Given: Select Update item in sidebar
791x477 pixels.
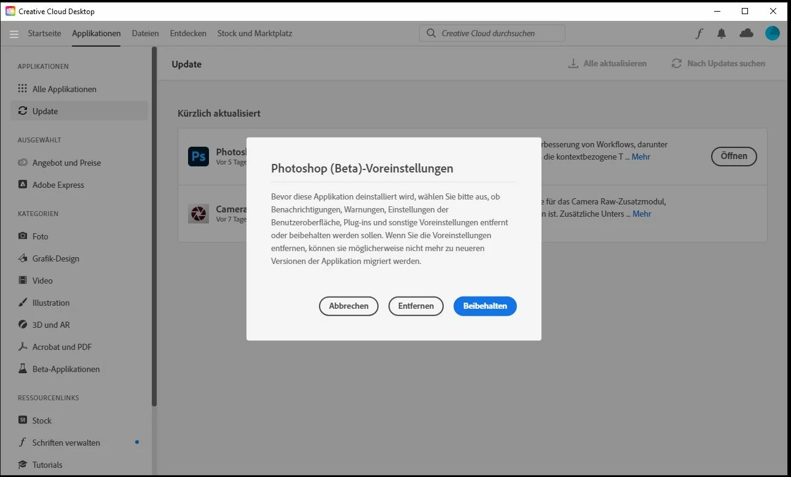Looking at the screenshot, I should tap(79, 111).
